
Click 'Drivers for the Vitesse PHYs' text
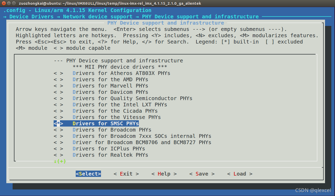[117, 117]
